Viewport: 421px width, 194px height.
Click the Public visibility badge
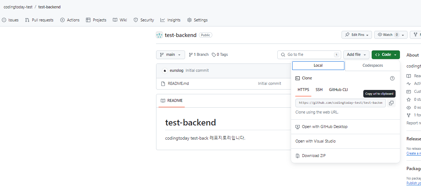[205, 35]
